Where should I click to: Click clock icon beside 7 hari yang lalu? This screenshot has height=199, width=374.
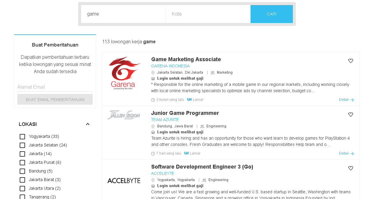click(153, 154)
